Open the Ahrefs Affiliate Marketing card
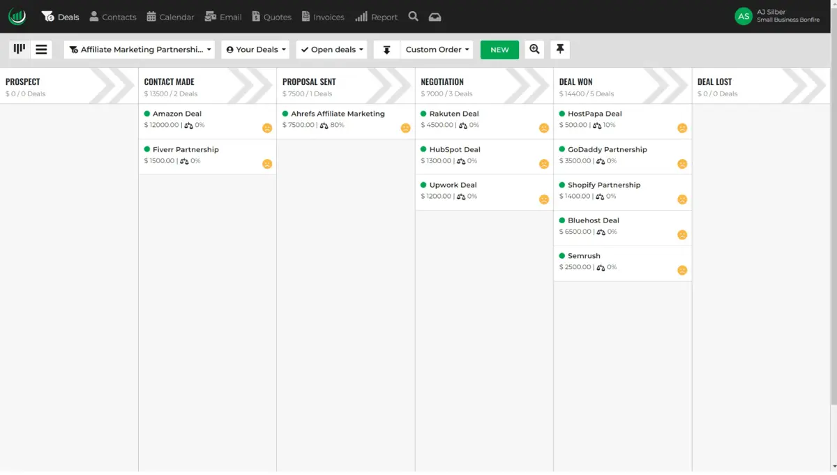Viewport: 837px width, 475px height. tap(346, 121)
